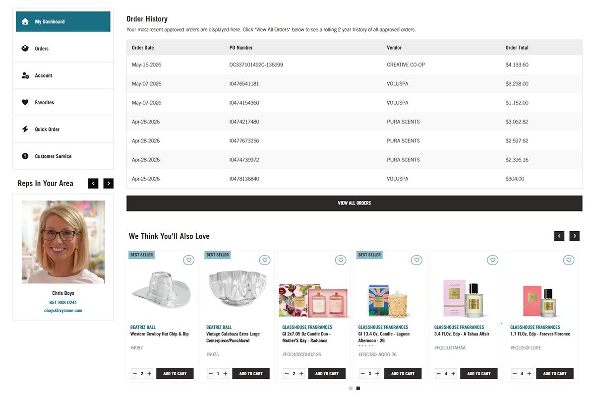This screenshot has height=397, width=595.
Task: Increase quantity for Western Cowboy Hat
Action: pyautogui.click(x=149, y=374)
